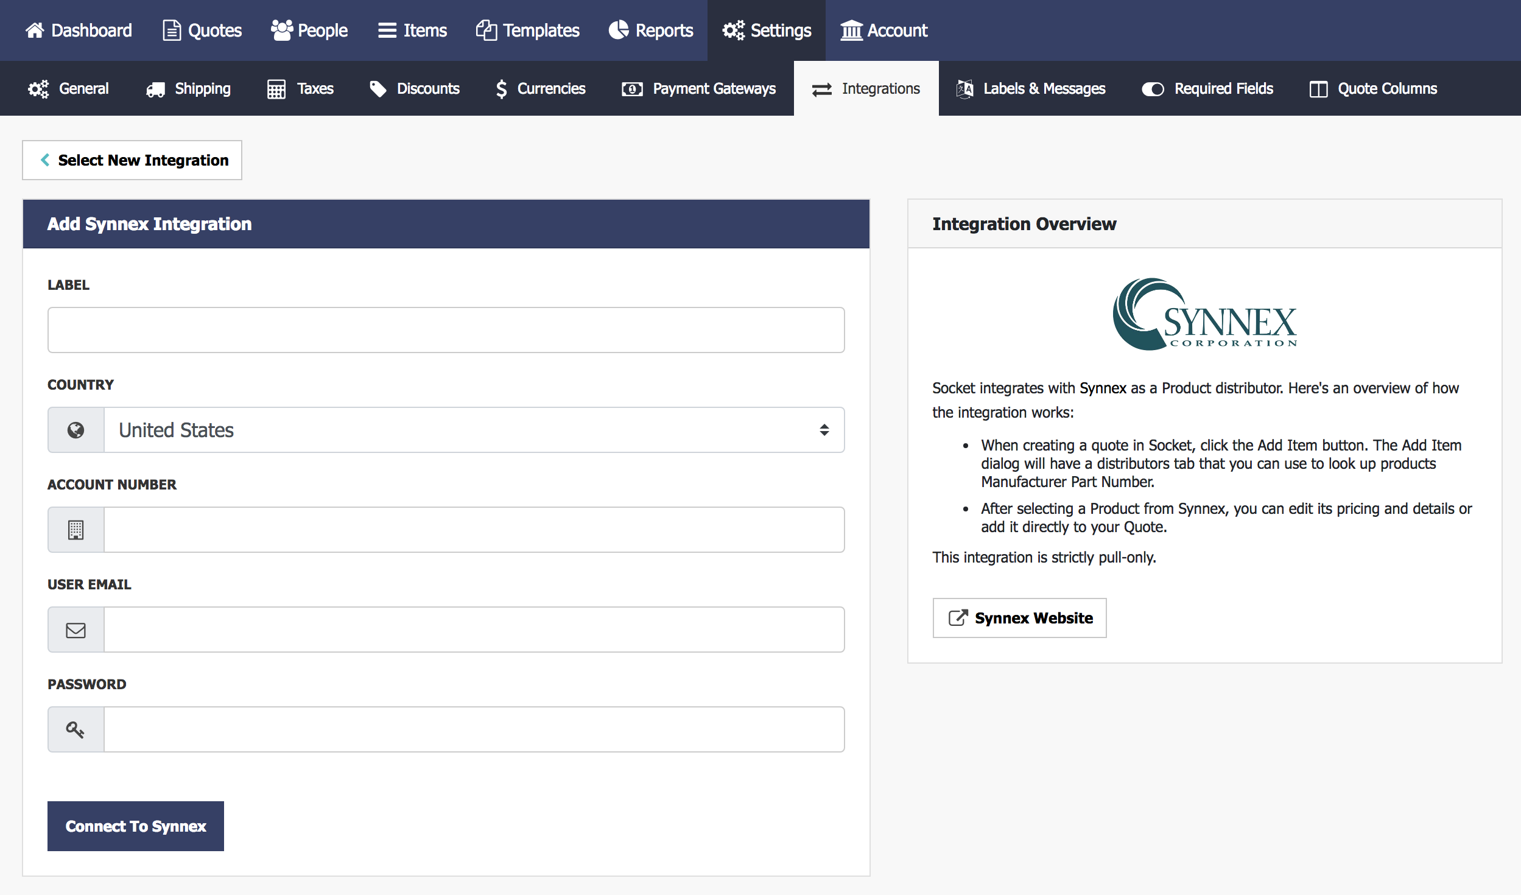Click the globe icon beside Country
The width and height of the screenshot is (1521, 895).
pos(76,430)
